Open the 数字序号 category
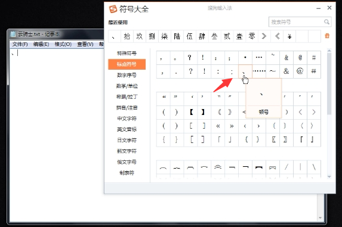 click(127, 75)
